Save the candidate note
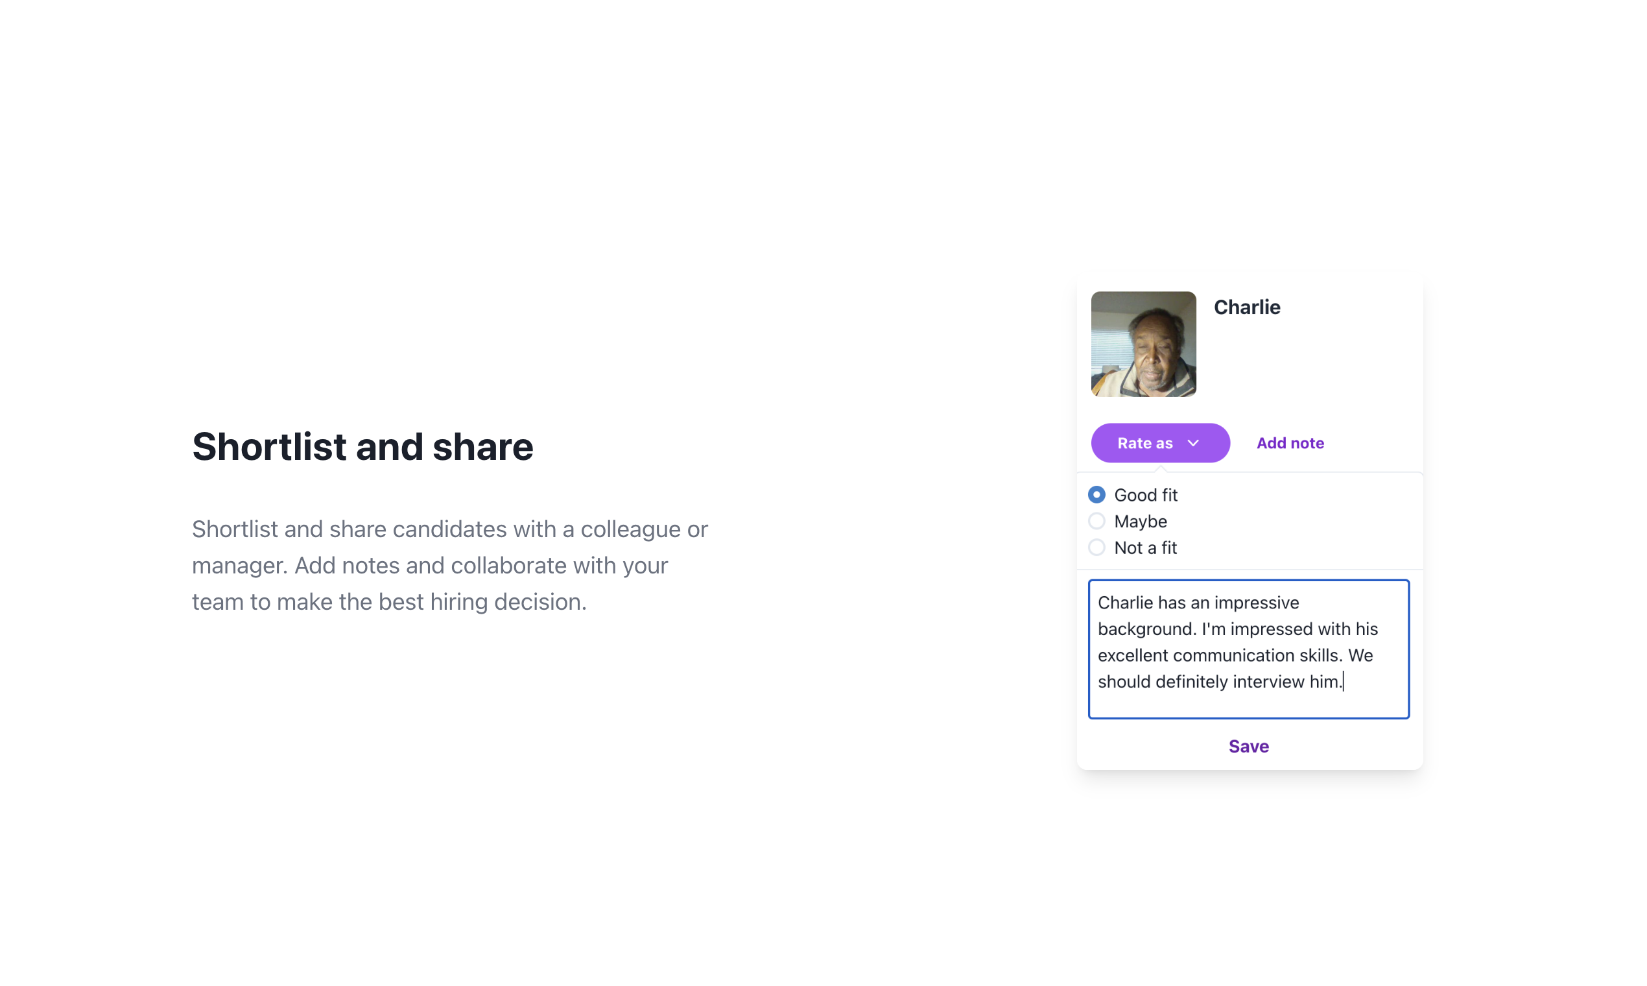This screenshot has width=1647, height=986. click(1248, 746)
